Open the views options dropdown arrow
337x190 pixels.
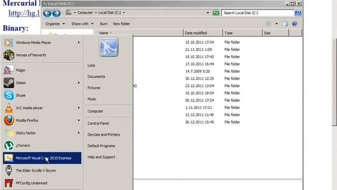tap(276, 24)
